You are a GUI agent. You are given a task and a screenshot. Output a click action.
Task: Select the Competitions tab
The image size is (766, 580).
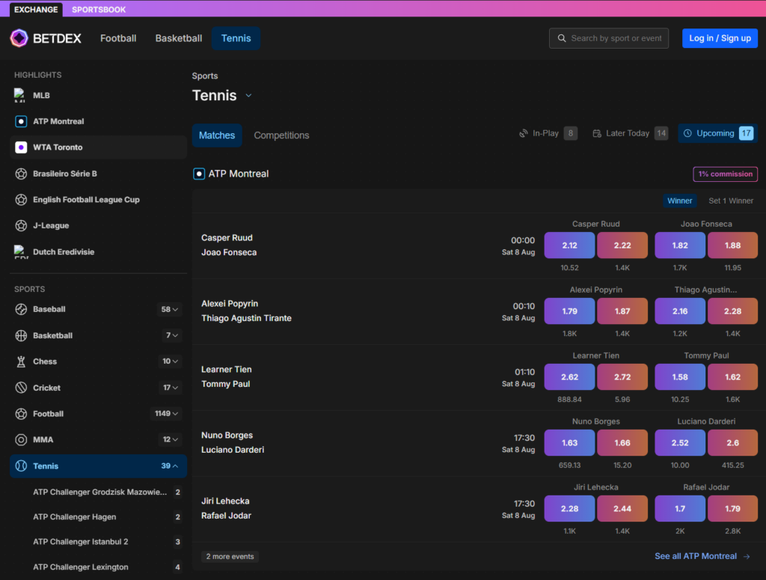(x=281, y=135)
